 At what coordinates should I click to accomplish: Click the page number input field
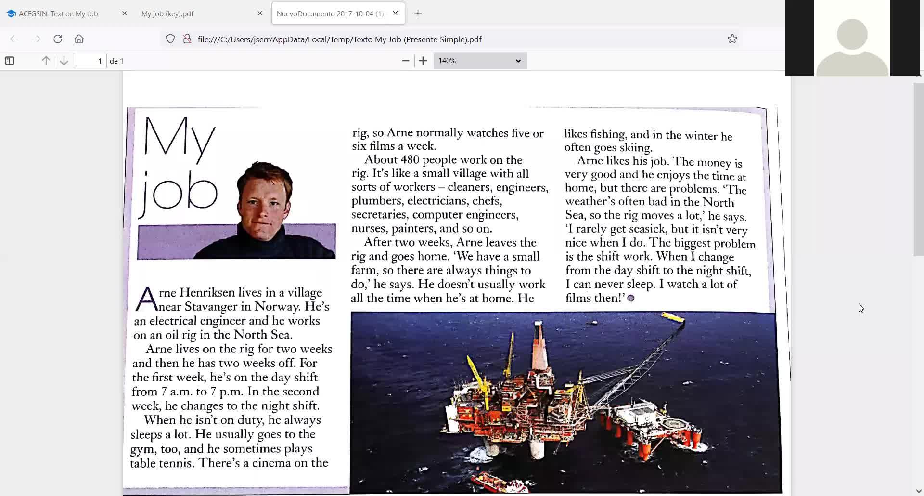90,61
